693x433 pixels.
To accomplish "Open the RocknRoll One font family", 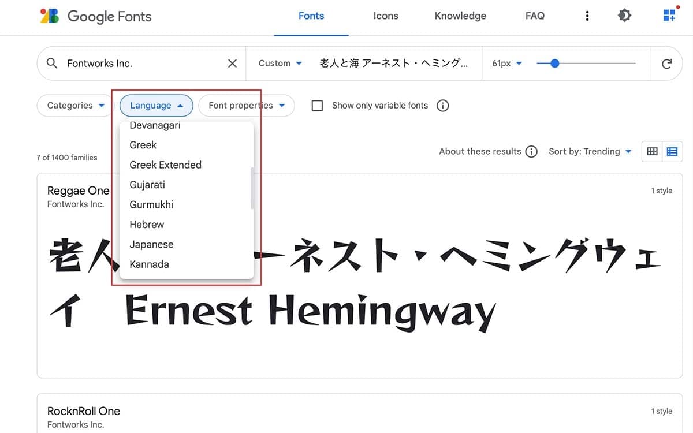I will coord(83,411).
